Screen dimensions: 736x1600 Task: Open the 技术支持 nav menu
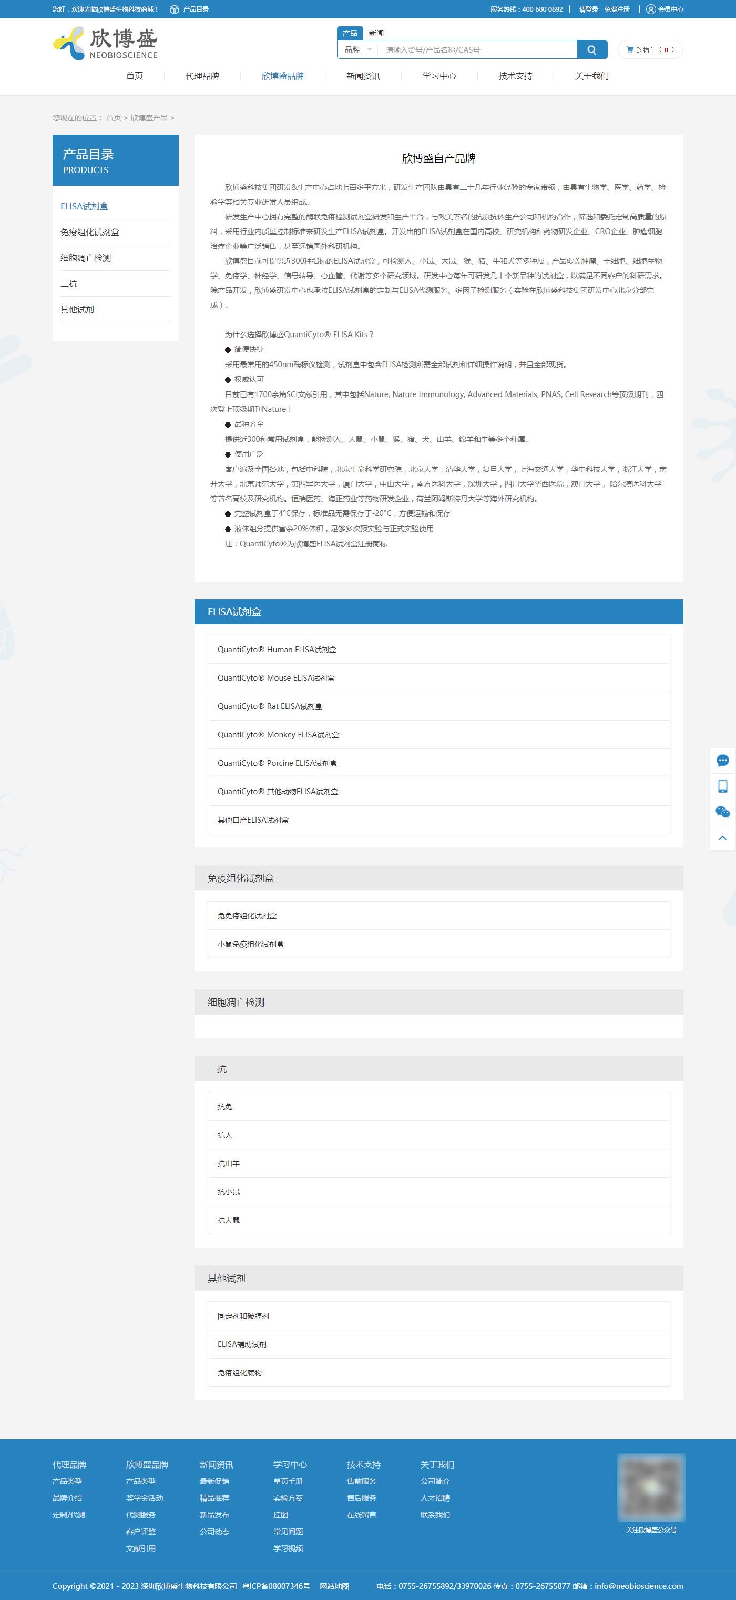click(516, 76)
